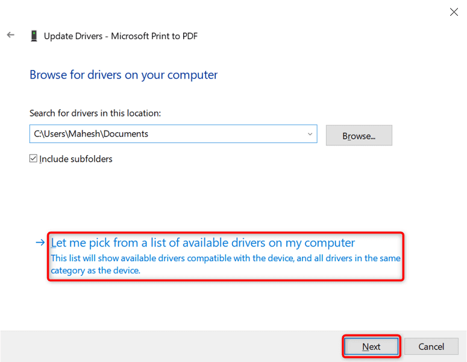
Task: Click the back arrow in the wizard header
Action: [x=10, y=36]
